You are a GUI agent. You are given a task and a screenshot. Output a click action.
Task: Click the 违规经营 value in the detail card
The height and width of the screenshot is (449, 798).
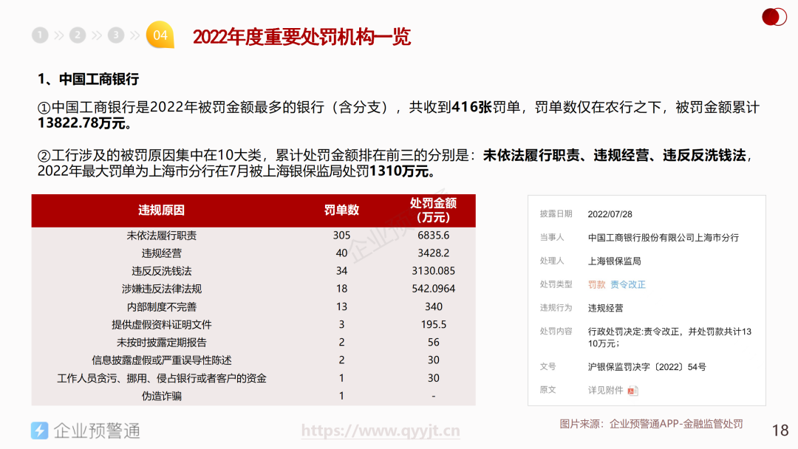(x=605, y=308)
